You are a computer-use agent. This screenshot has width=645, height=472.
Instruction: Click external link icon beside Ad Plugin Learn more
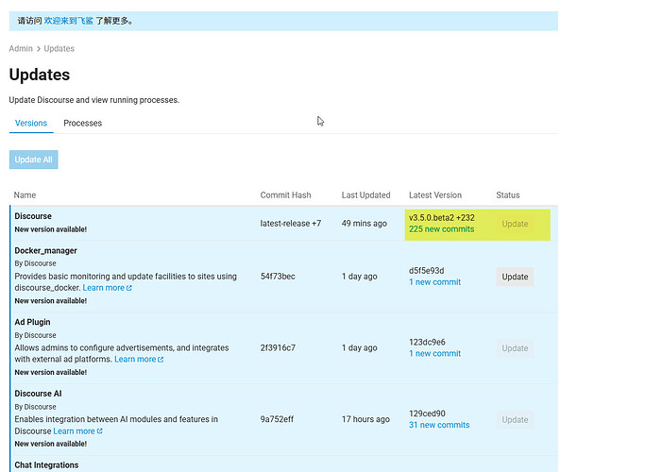click(x=161, y=360)
